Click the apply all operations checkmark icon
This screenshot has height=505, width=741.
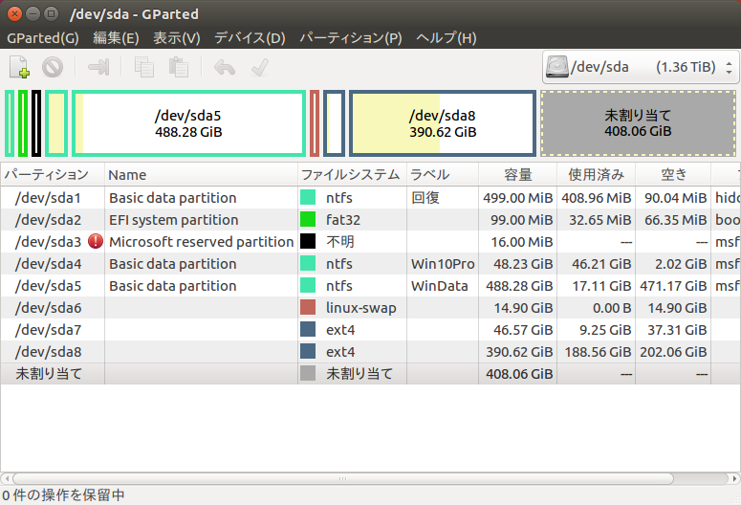tap(258, 68)
